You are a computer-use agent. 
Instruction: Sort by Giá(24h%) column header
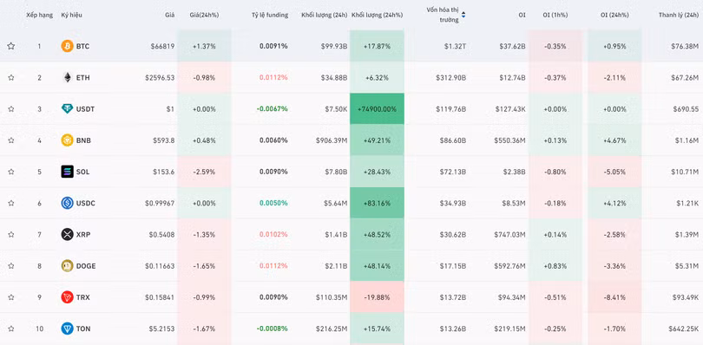pos(204,15)
